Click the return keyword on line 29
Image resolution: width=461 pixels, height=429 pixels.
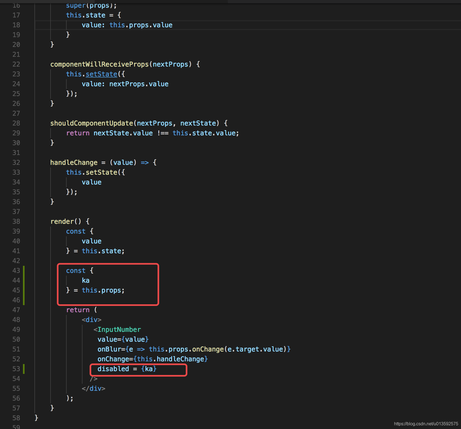click(x=78, y=133)
